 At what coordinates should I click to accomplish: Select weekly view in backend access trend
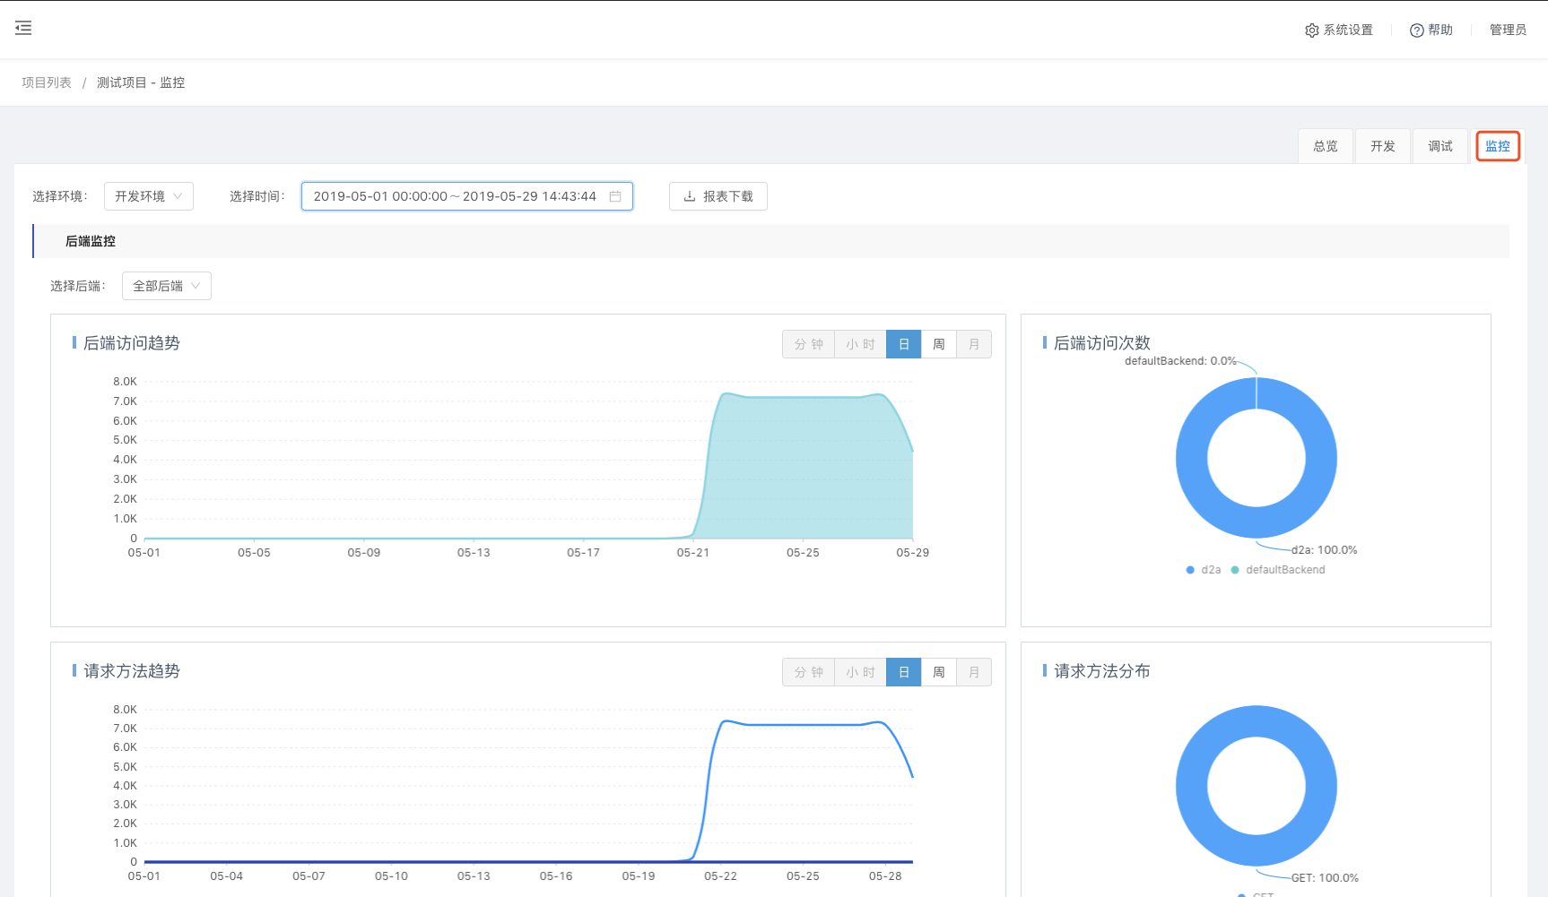pos(938,344)
